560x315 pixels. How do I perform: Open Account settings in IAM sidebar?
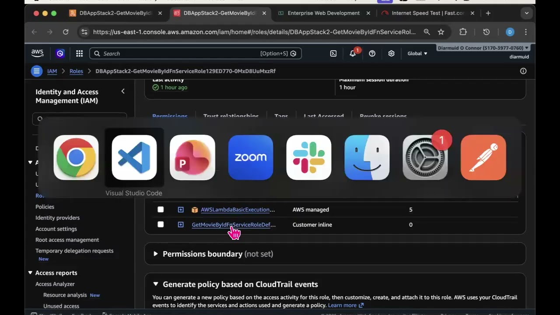[x=56, y=229]
